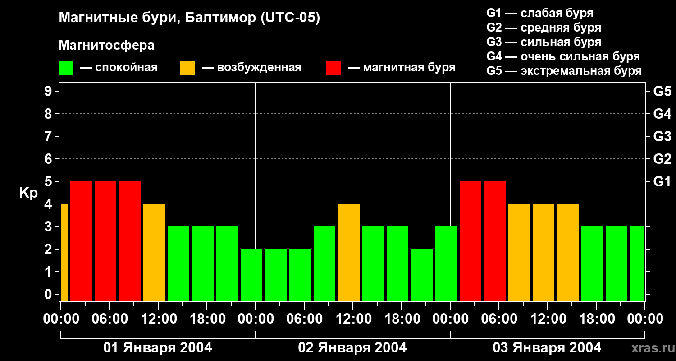Click the green bar at 18:00 on 03 Января
The width and height of the screenshot is (676, 361).
(592, 264)
